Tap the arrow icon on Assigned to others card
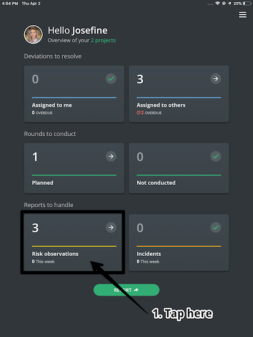Image resolution: width=253 pixels, height=337 pixels. [x=215, y=79]
